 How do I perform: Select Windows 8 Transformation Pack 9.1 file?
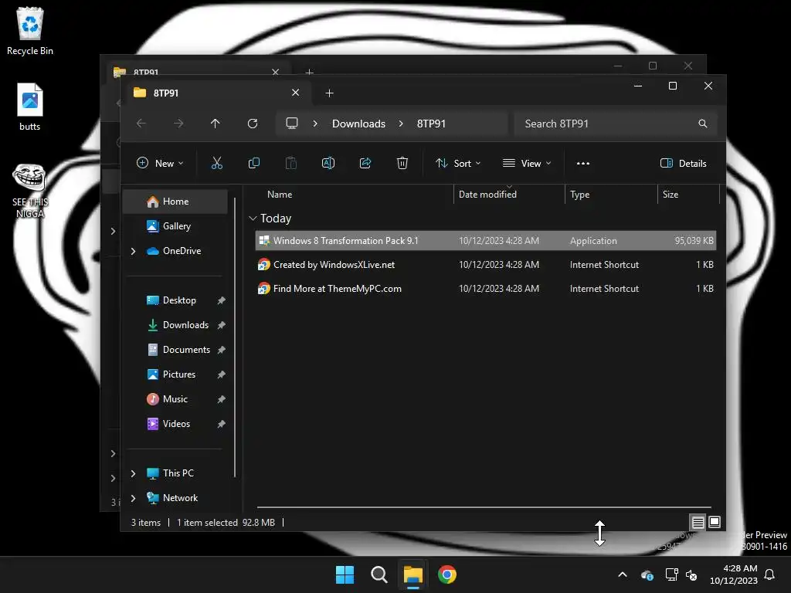pos(486,241)
